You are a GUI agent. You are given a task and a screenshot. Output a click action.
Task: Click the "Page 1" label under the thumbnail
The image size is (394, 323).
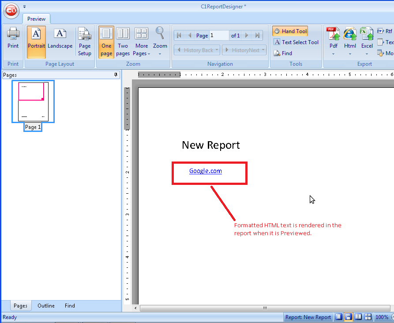(x=33, y=127)
